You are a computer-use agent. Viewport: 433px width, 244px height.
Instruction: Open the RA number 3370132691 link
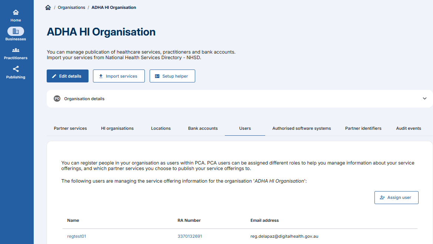[x=190, y=236]
